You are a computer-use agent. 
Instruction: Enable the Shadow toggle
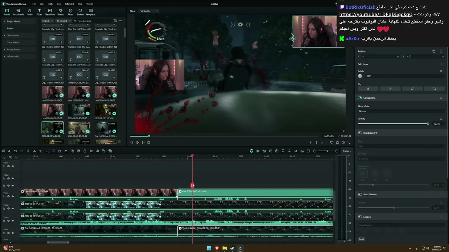coord(360,217)
